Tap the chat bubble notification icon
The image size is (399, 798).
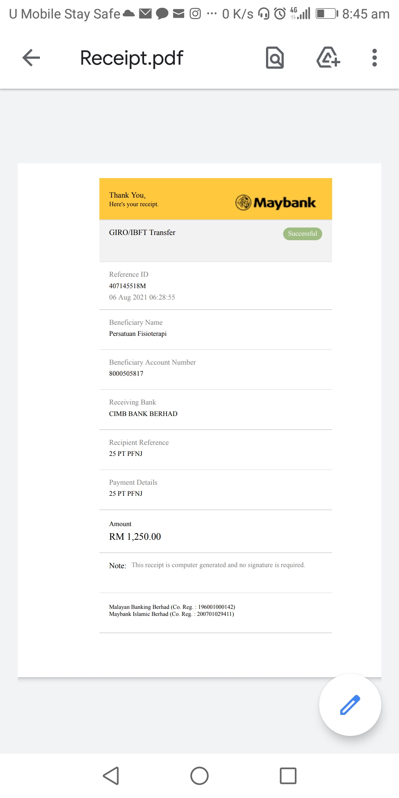click(x=162, y=14)
